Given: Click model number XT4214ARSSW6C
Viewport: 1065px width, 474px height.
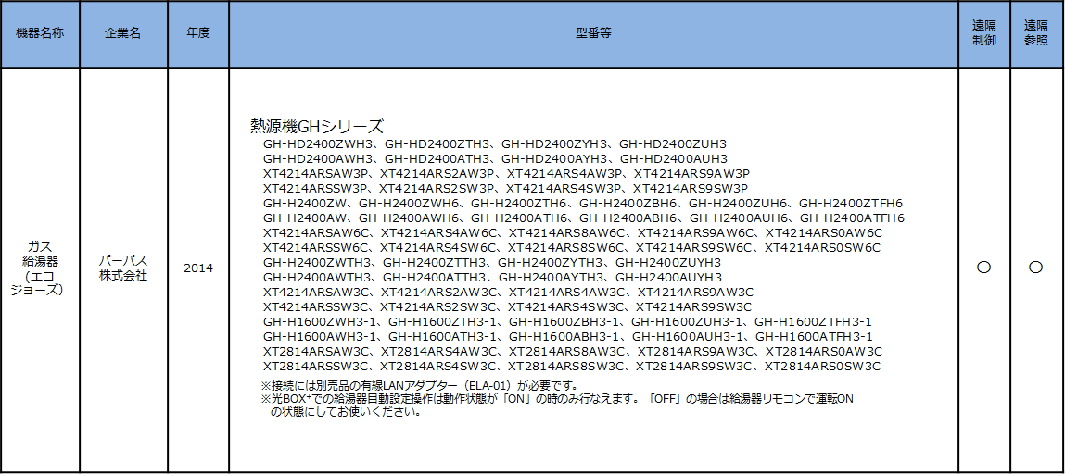Looking at the screenshot, I should (316, 247).
